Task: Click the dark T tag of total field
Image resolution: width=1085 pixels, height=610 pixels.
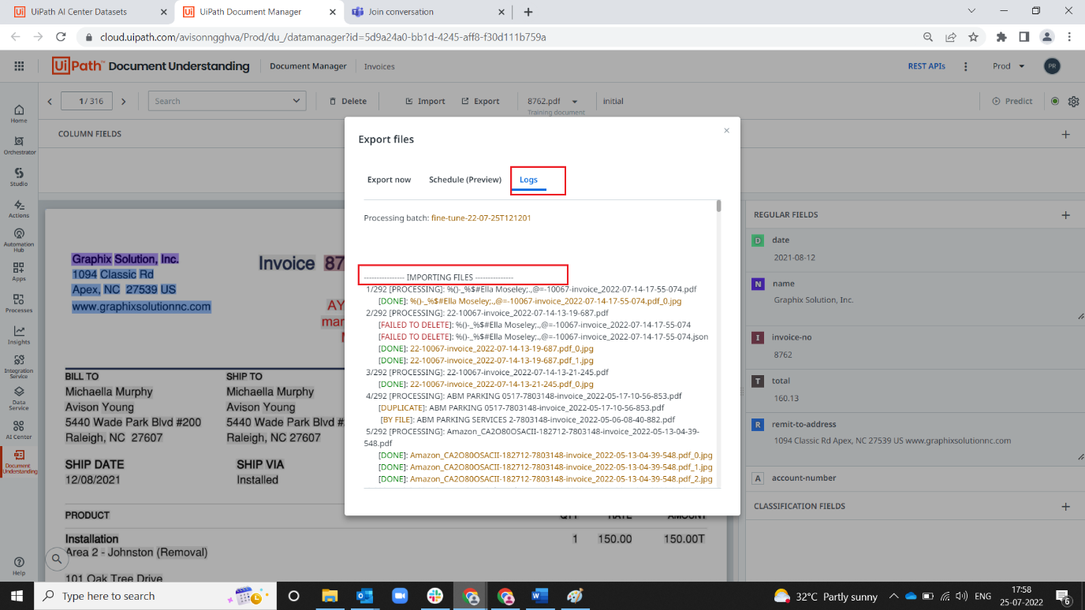Action: [759, 381]
